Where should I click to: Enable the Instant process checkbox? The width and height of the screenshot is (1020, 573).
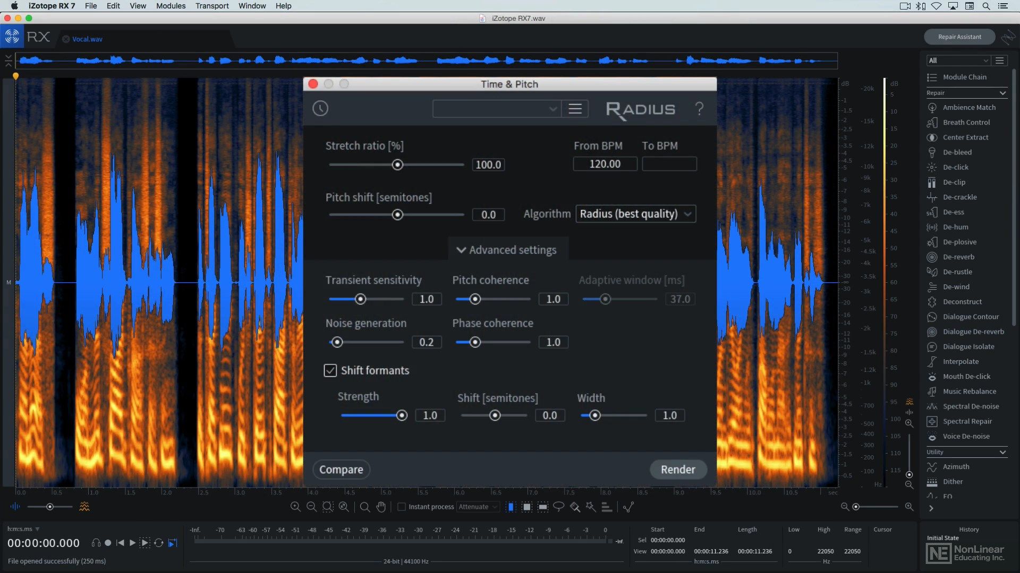click(x=402, y=507)
